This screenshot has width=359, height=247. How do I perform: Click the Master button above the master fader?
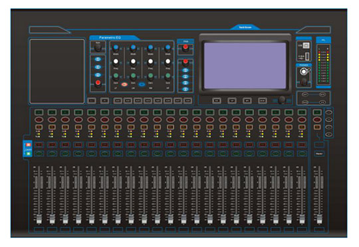coord(319,153)
